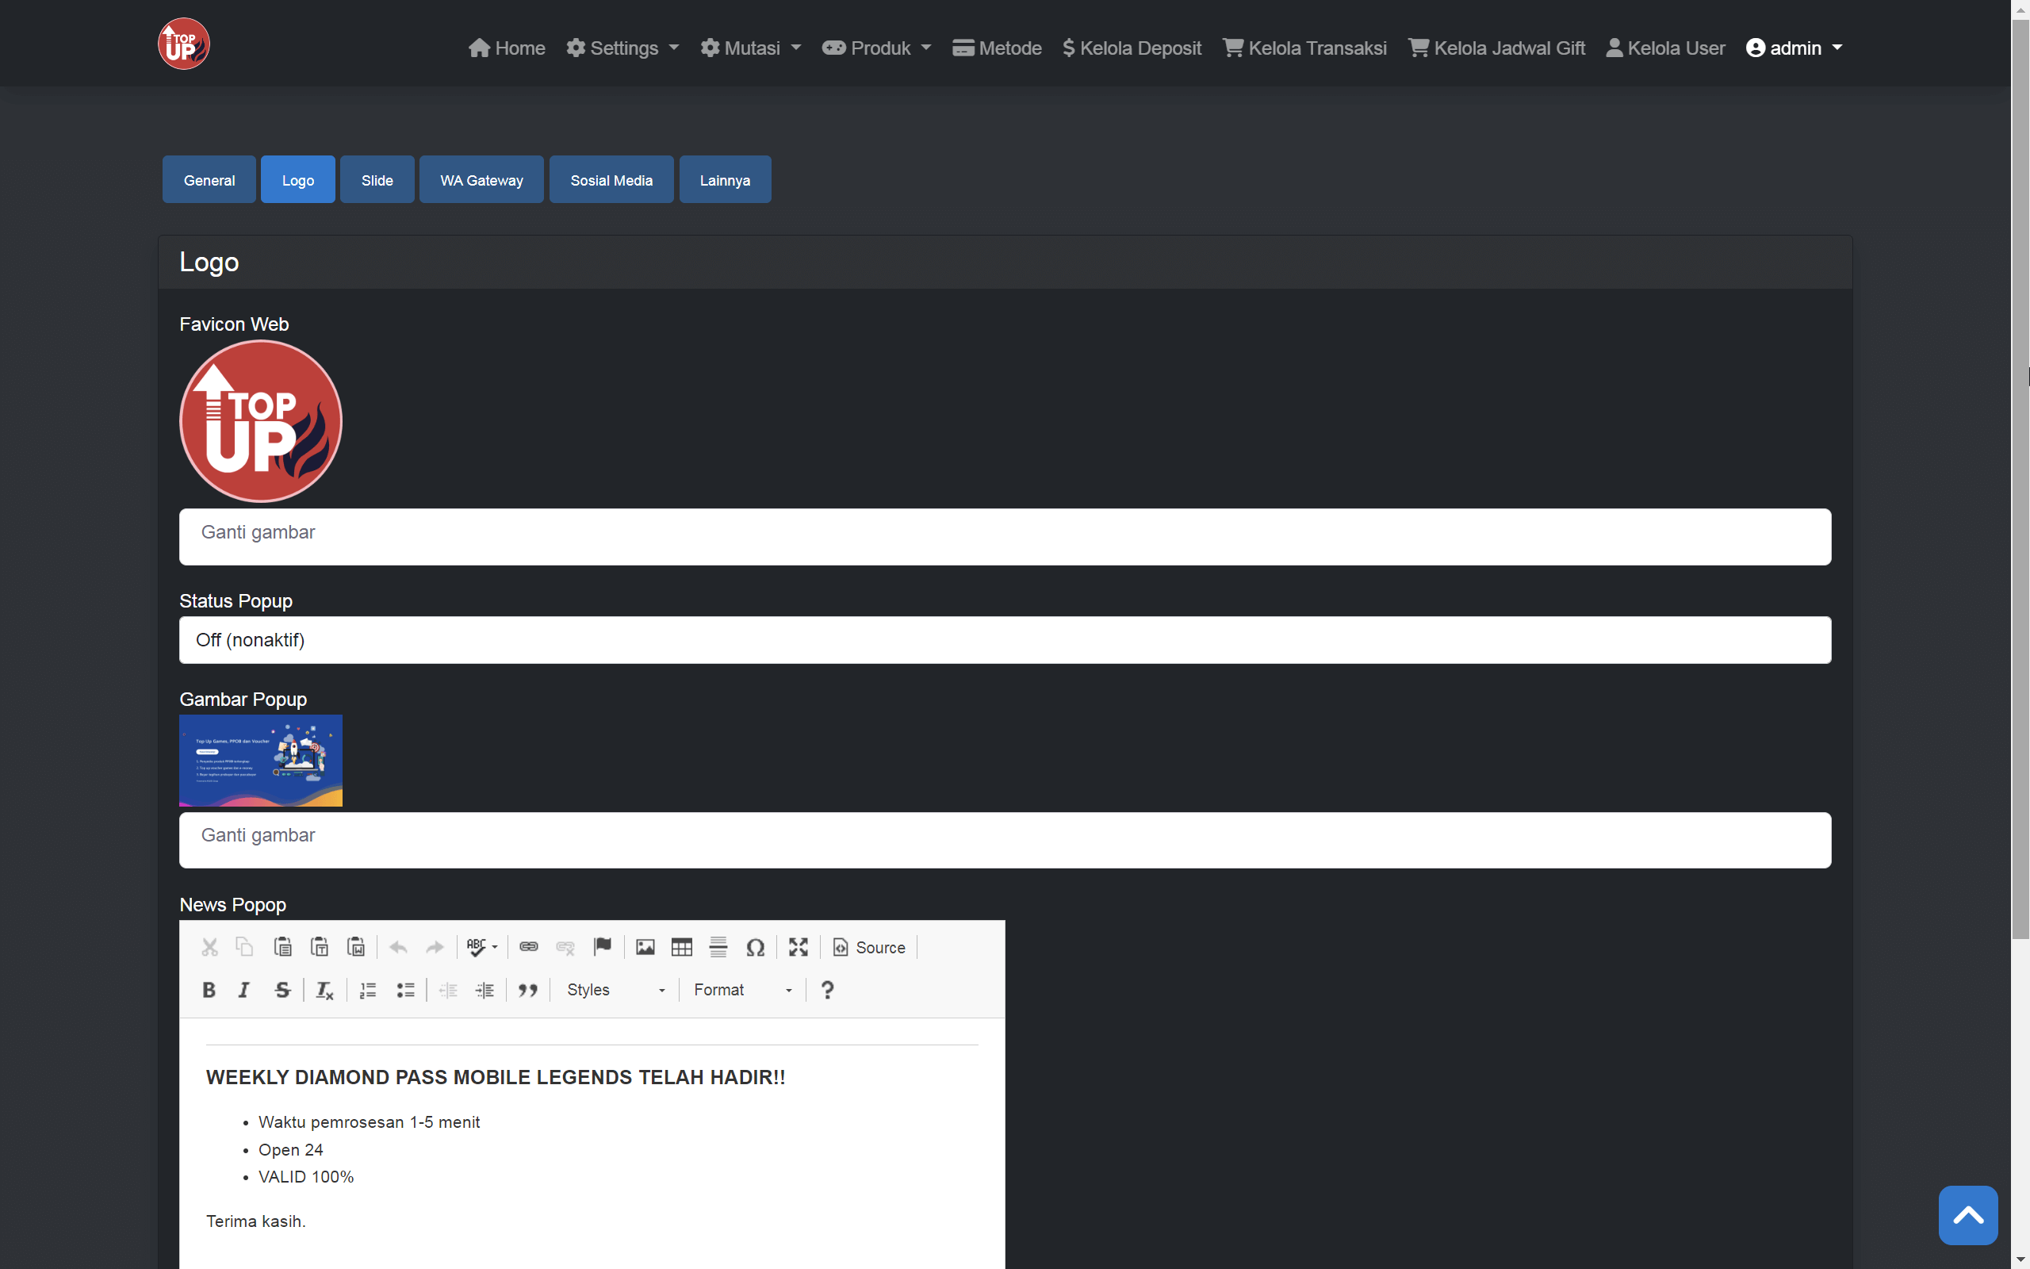Viewport: 2030px width, 1269px height.
Task: Select the Insert Image icon
Action: click(644, 947)
